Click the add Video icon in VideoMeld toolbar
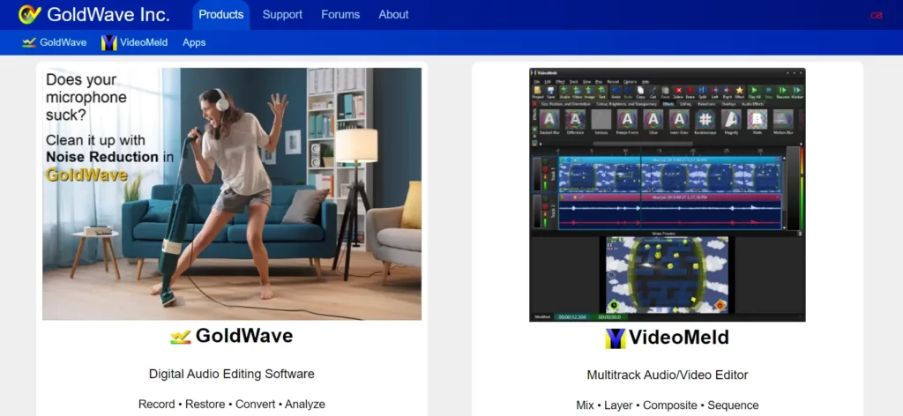Image resolution: width=903 pixels, height=416 pixels. tap(577, 92)
